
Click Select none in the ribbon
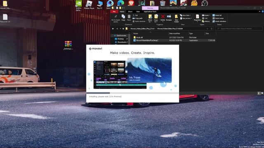coord(218,18)
